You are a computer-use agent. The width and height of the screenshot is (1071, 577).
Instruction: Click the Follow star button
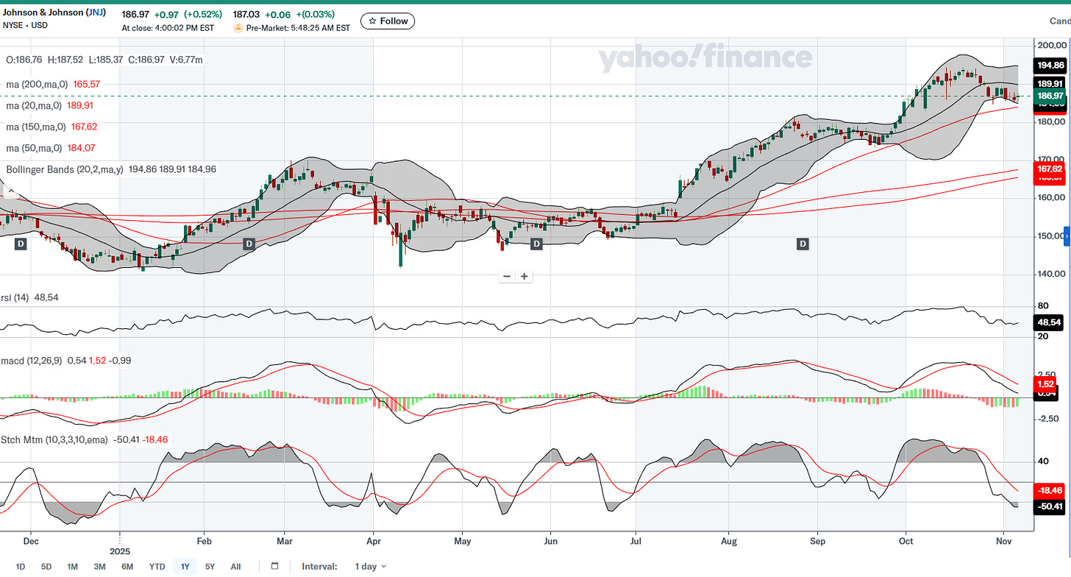[388, 21]
